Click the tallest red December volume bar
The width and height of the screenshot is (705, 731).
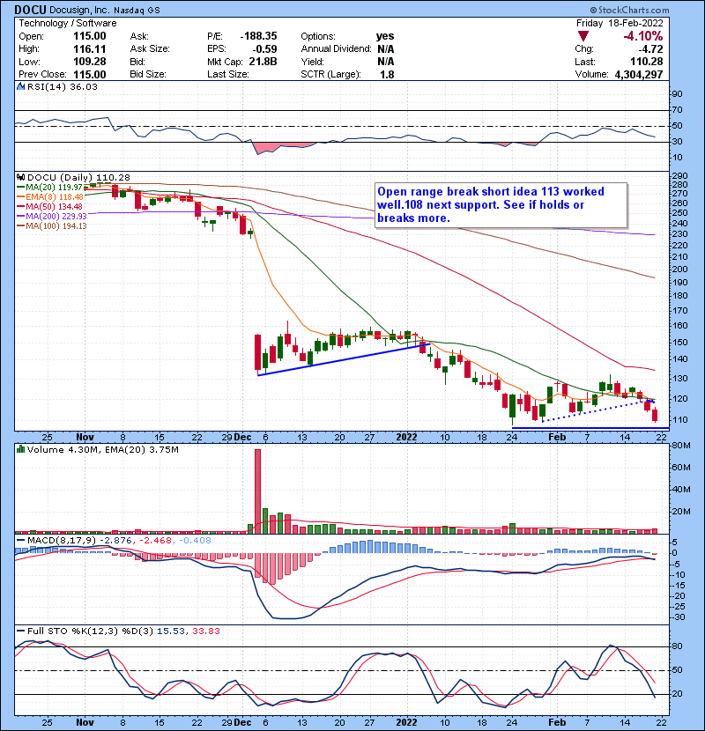pos(257,491)
